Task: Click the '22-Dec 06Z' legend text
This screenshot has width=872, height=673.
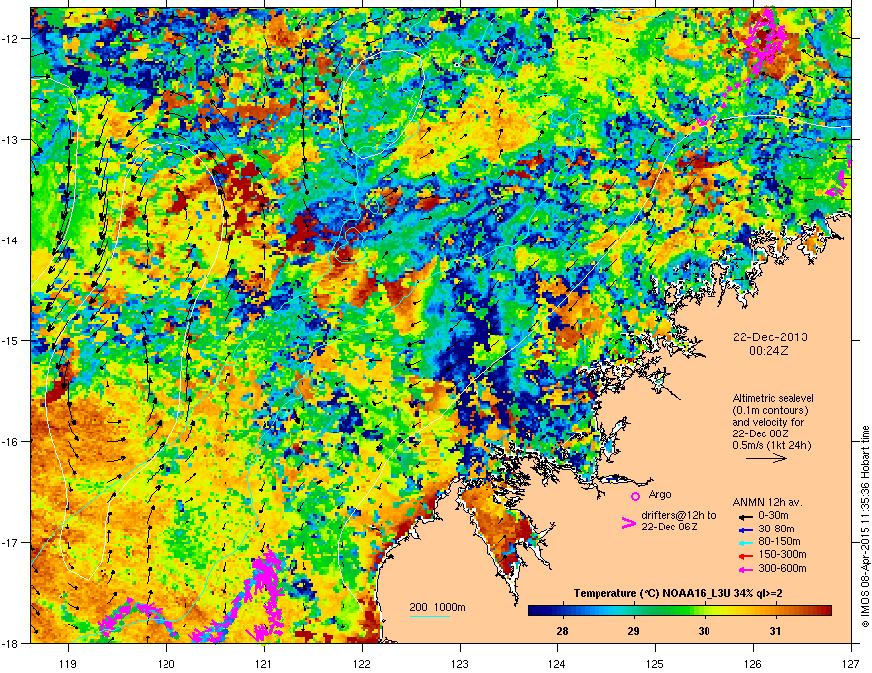Action: (x=669, y=527)
